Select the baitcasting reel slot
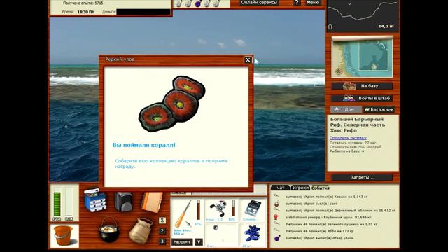The image size is (448, 252). coord(221,210)
